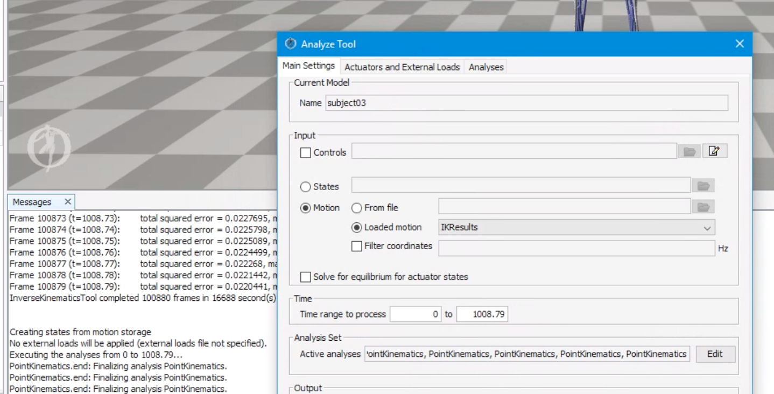The image size is (774, 394).
Task: Click the Frame 100873 message line
Action: [x=144, y=218]
